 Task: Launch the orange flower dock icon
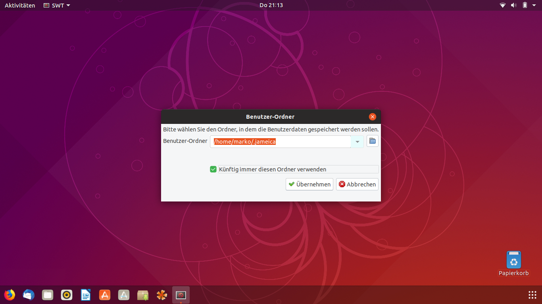[162, 295]
